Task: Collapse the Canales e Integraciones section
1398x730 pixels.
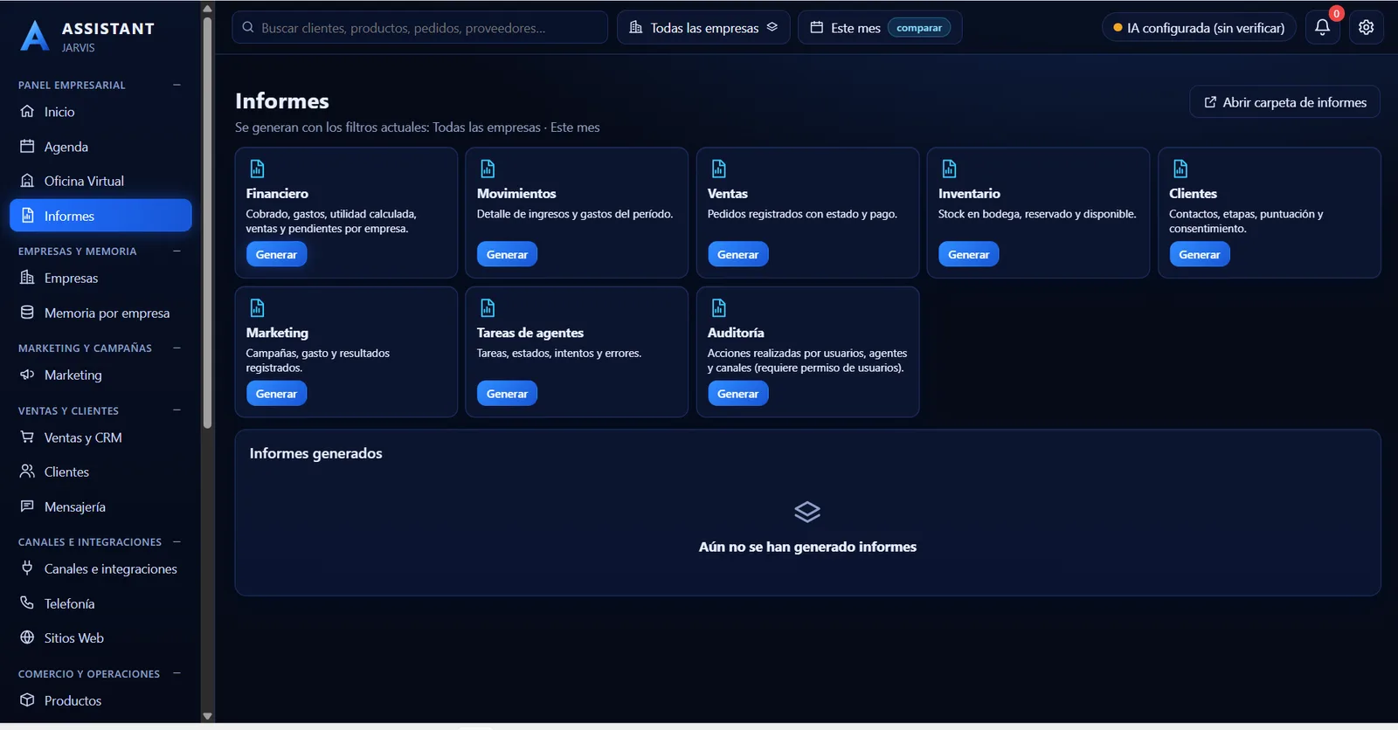Action: (x=176, y=541)
